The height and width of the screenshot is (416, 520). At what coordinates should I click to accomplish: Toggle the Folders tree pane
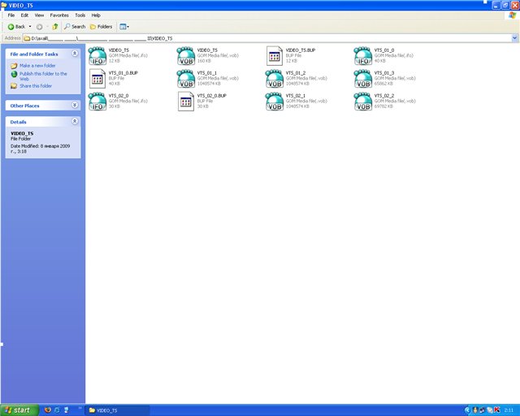click(101, 27)
